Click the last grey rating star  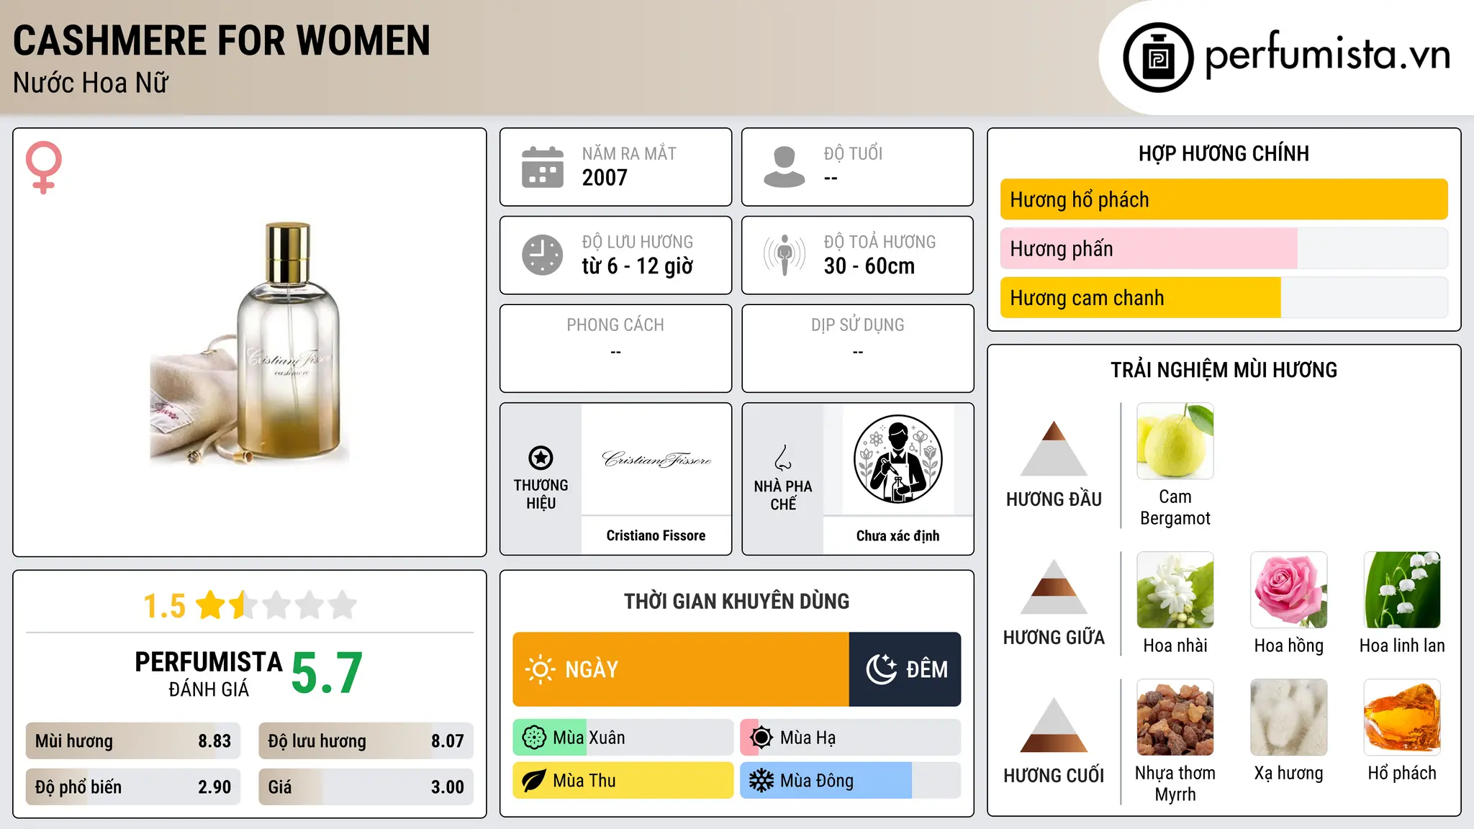[x=343, y=605]
